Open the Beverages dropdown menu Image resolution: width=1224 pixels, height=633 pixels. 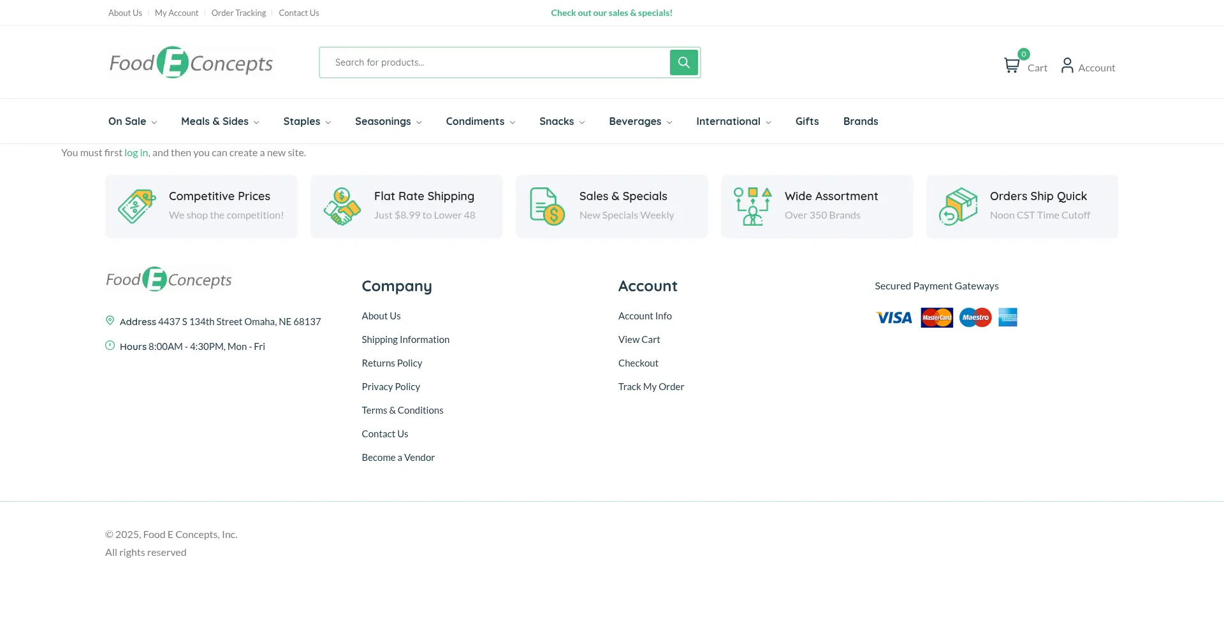pyautogui.click(x=640, y=121)
